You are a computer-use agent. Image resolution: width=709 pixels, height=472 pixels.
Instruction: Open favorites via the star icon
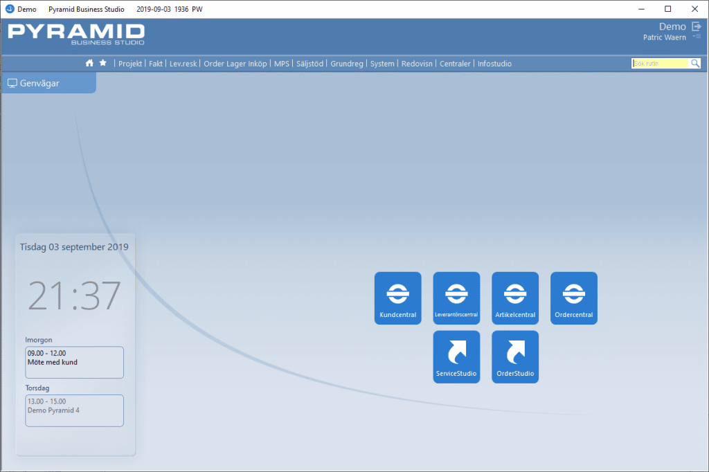103,63
